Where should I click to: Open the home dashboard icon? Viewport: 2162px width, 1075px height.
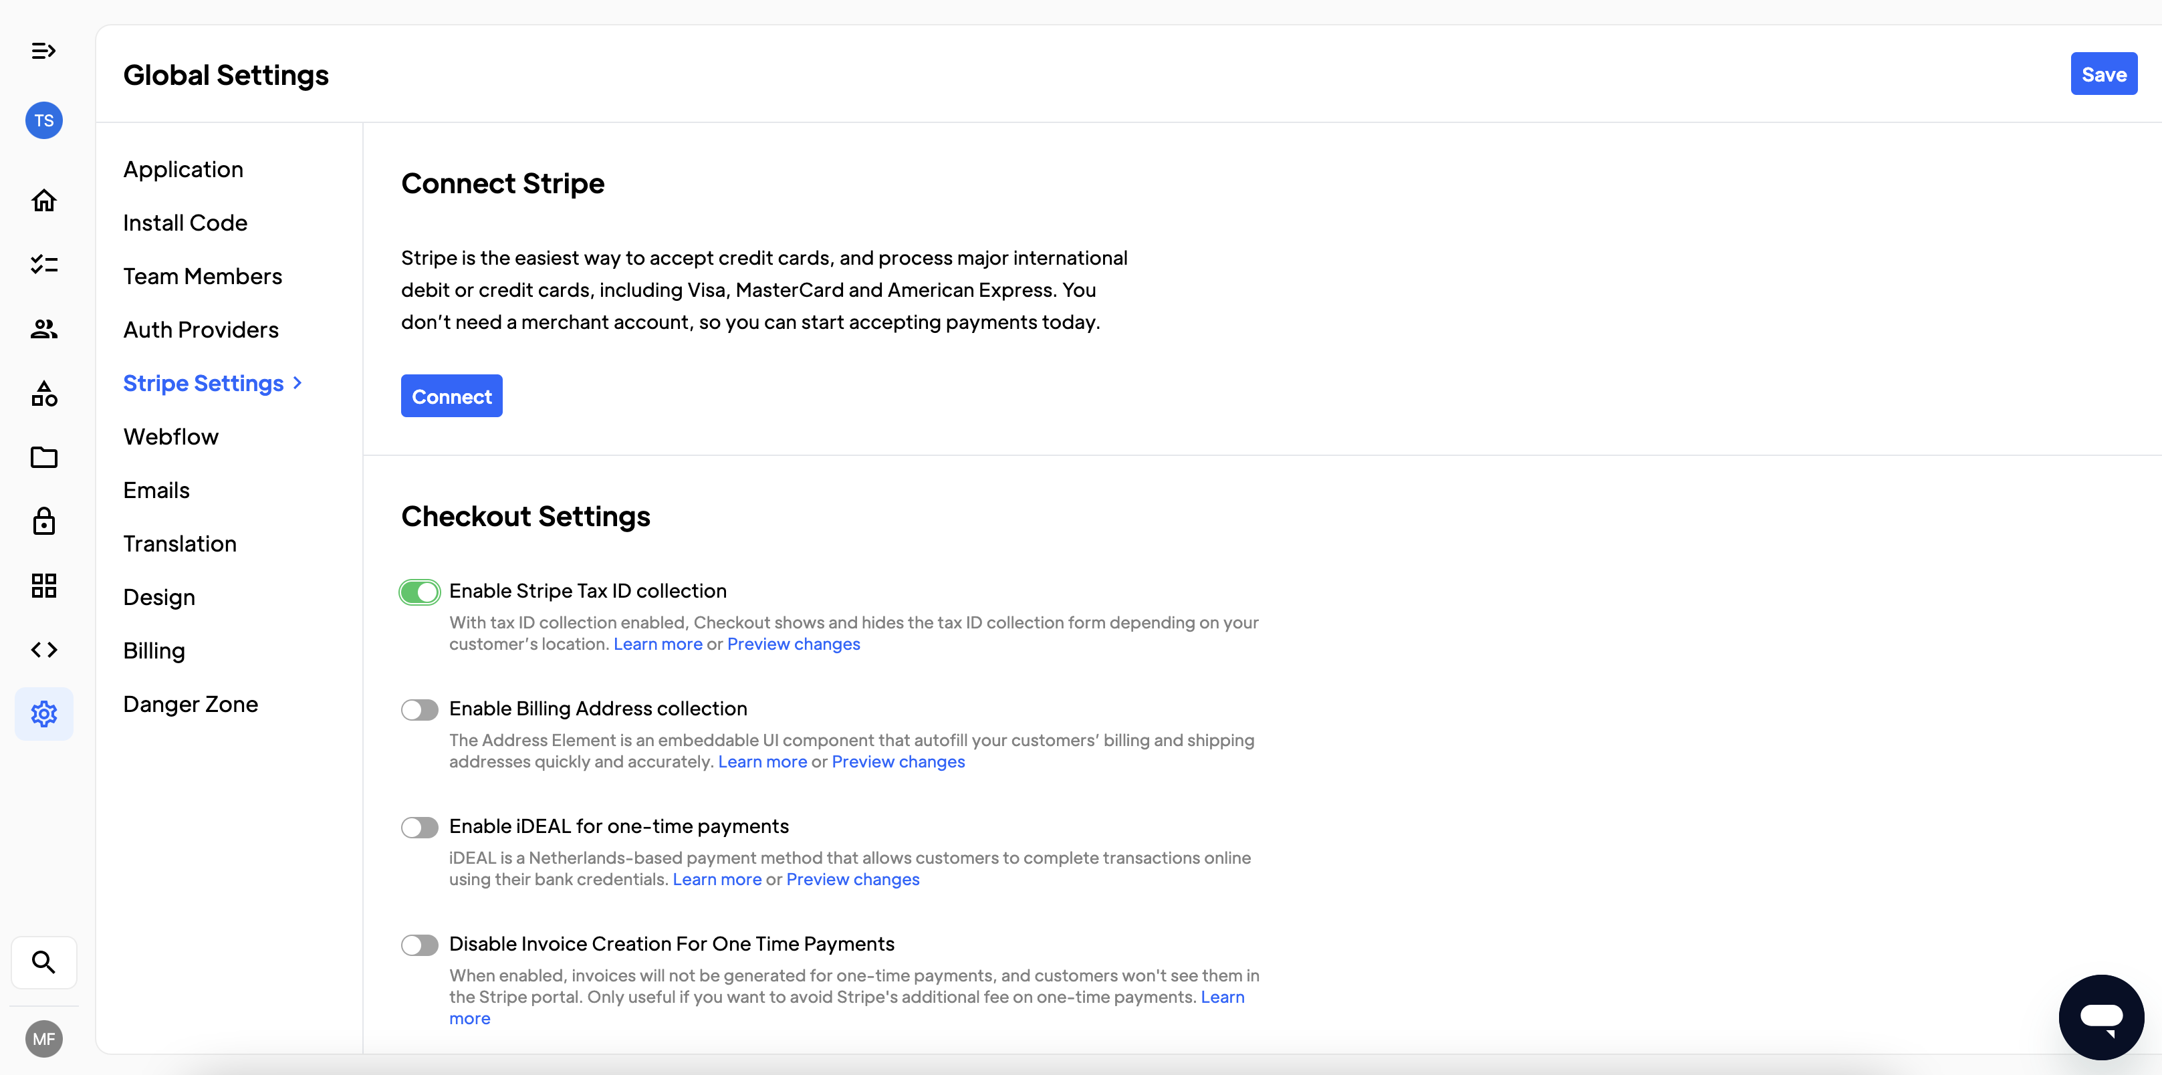[x=43, y=201]
